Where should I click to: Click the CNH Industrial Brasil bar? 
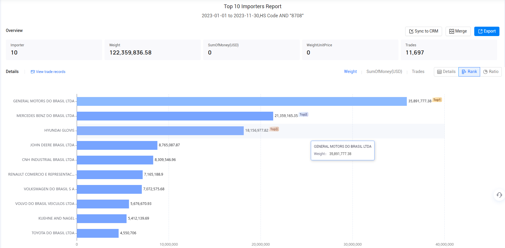click(115, 160)
